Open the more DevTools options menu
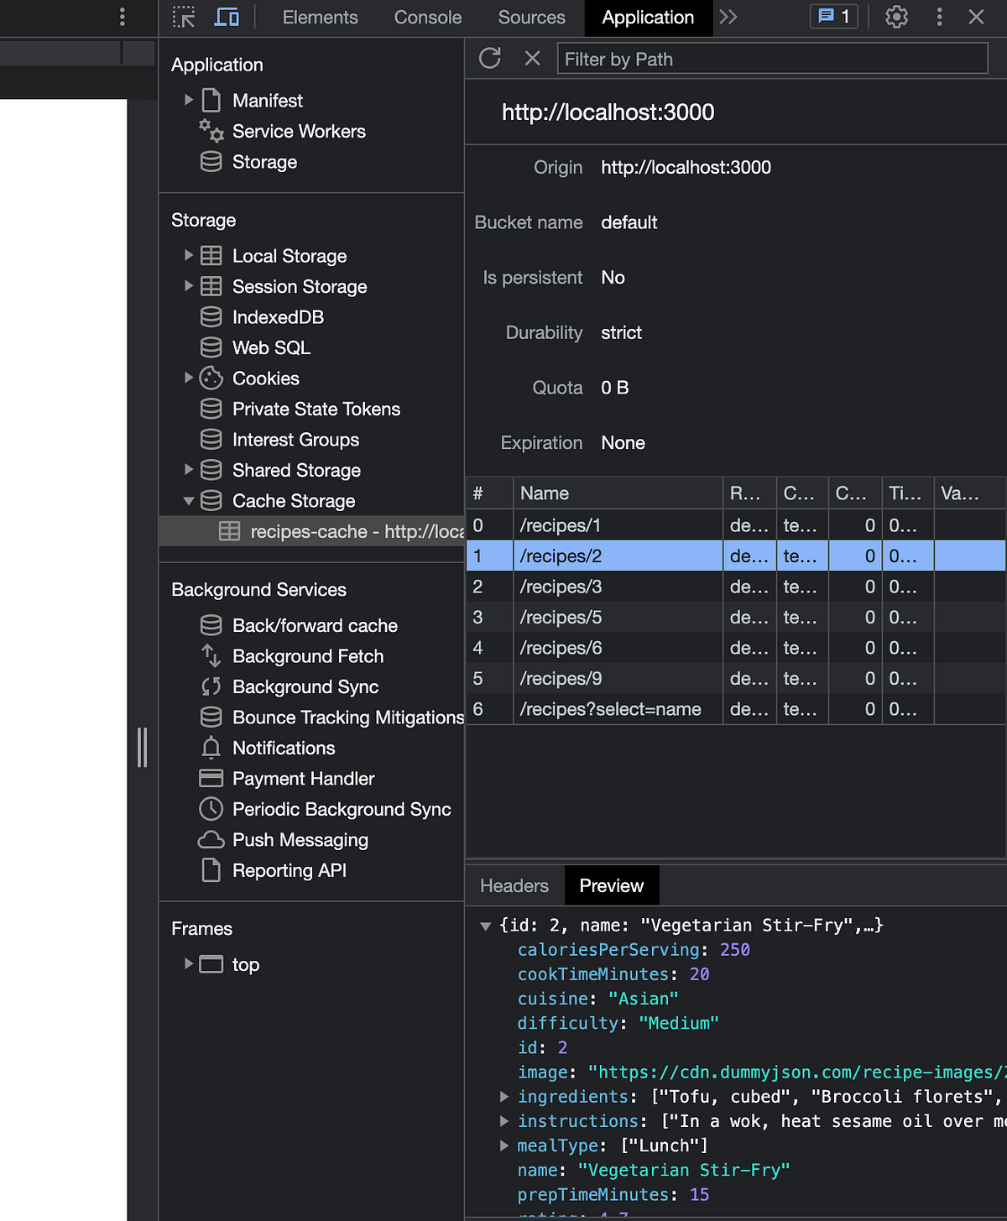The height and width of the screenshot is (1221, 1007). click(939, 17)
